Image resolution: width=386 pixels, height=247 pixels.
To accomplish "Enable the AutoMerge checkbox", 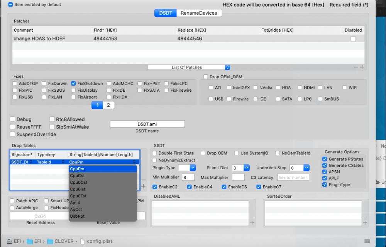I will click(x=12, y=208).
